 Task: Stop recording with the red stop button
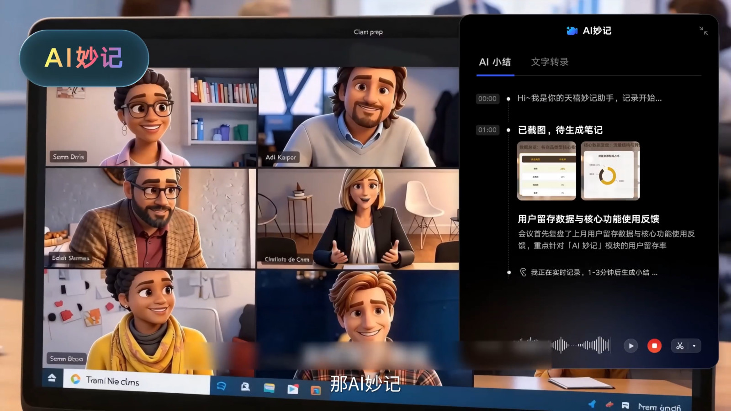[654, 346]
